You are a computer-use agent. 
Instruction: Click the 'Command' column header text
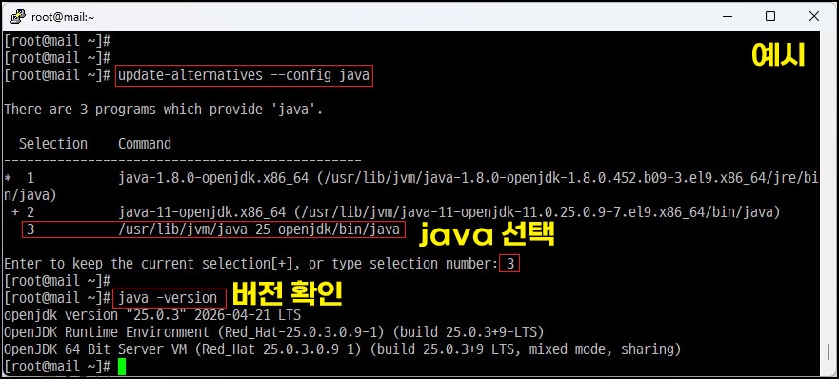pyautogui.click(x=145, y=144)
